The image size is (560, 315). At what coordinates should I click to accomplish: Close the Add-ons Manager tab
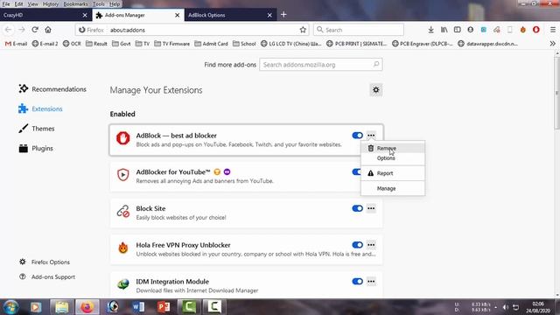tap(177, 15)
